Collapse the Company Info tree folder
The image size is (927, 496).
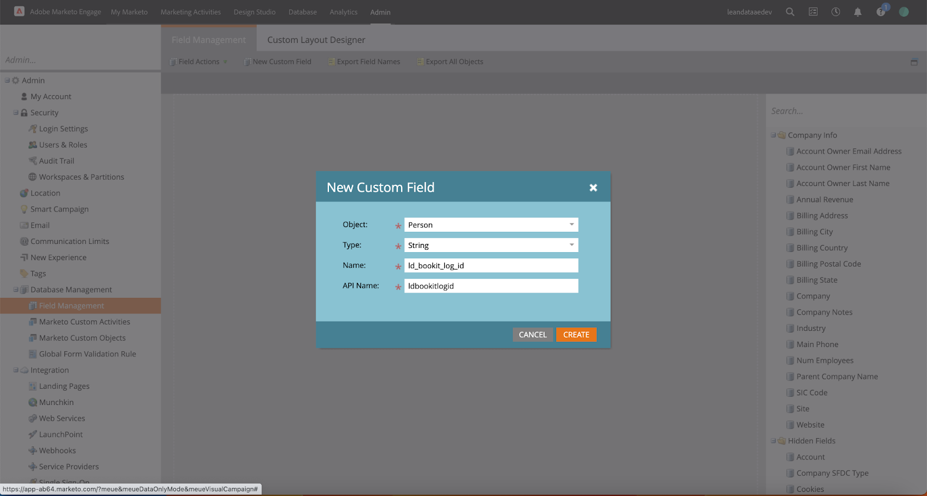click(773, 135)
